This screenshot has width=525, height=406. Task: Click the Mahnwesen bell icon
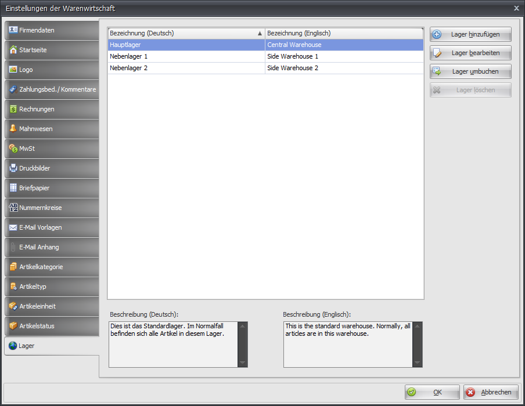(x=13, y=129)
